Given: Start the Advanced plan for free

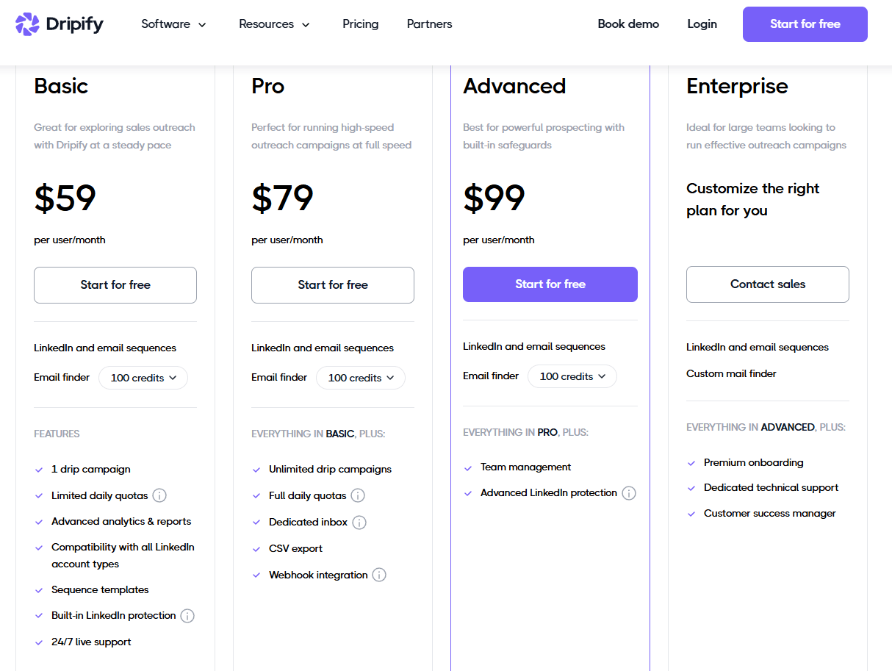Looking at the screenshot, I should pos(550,284).
